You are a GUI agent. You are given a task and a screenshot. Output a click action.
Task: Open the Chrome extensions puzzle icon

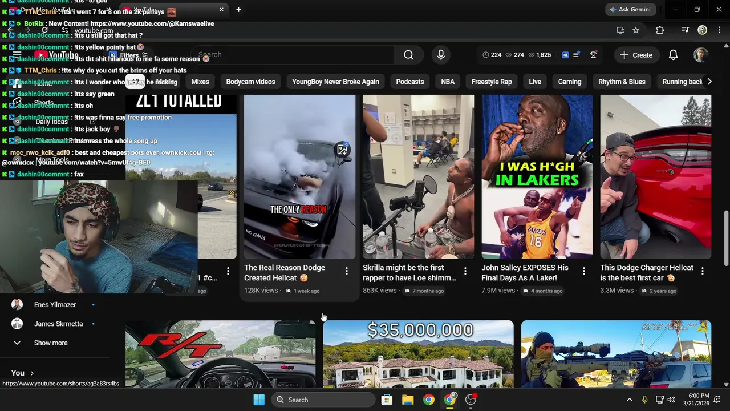click(660, 30)
